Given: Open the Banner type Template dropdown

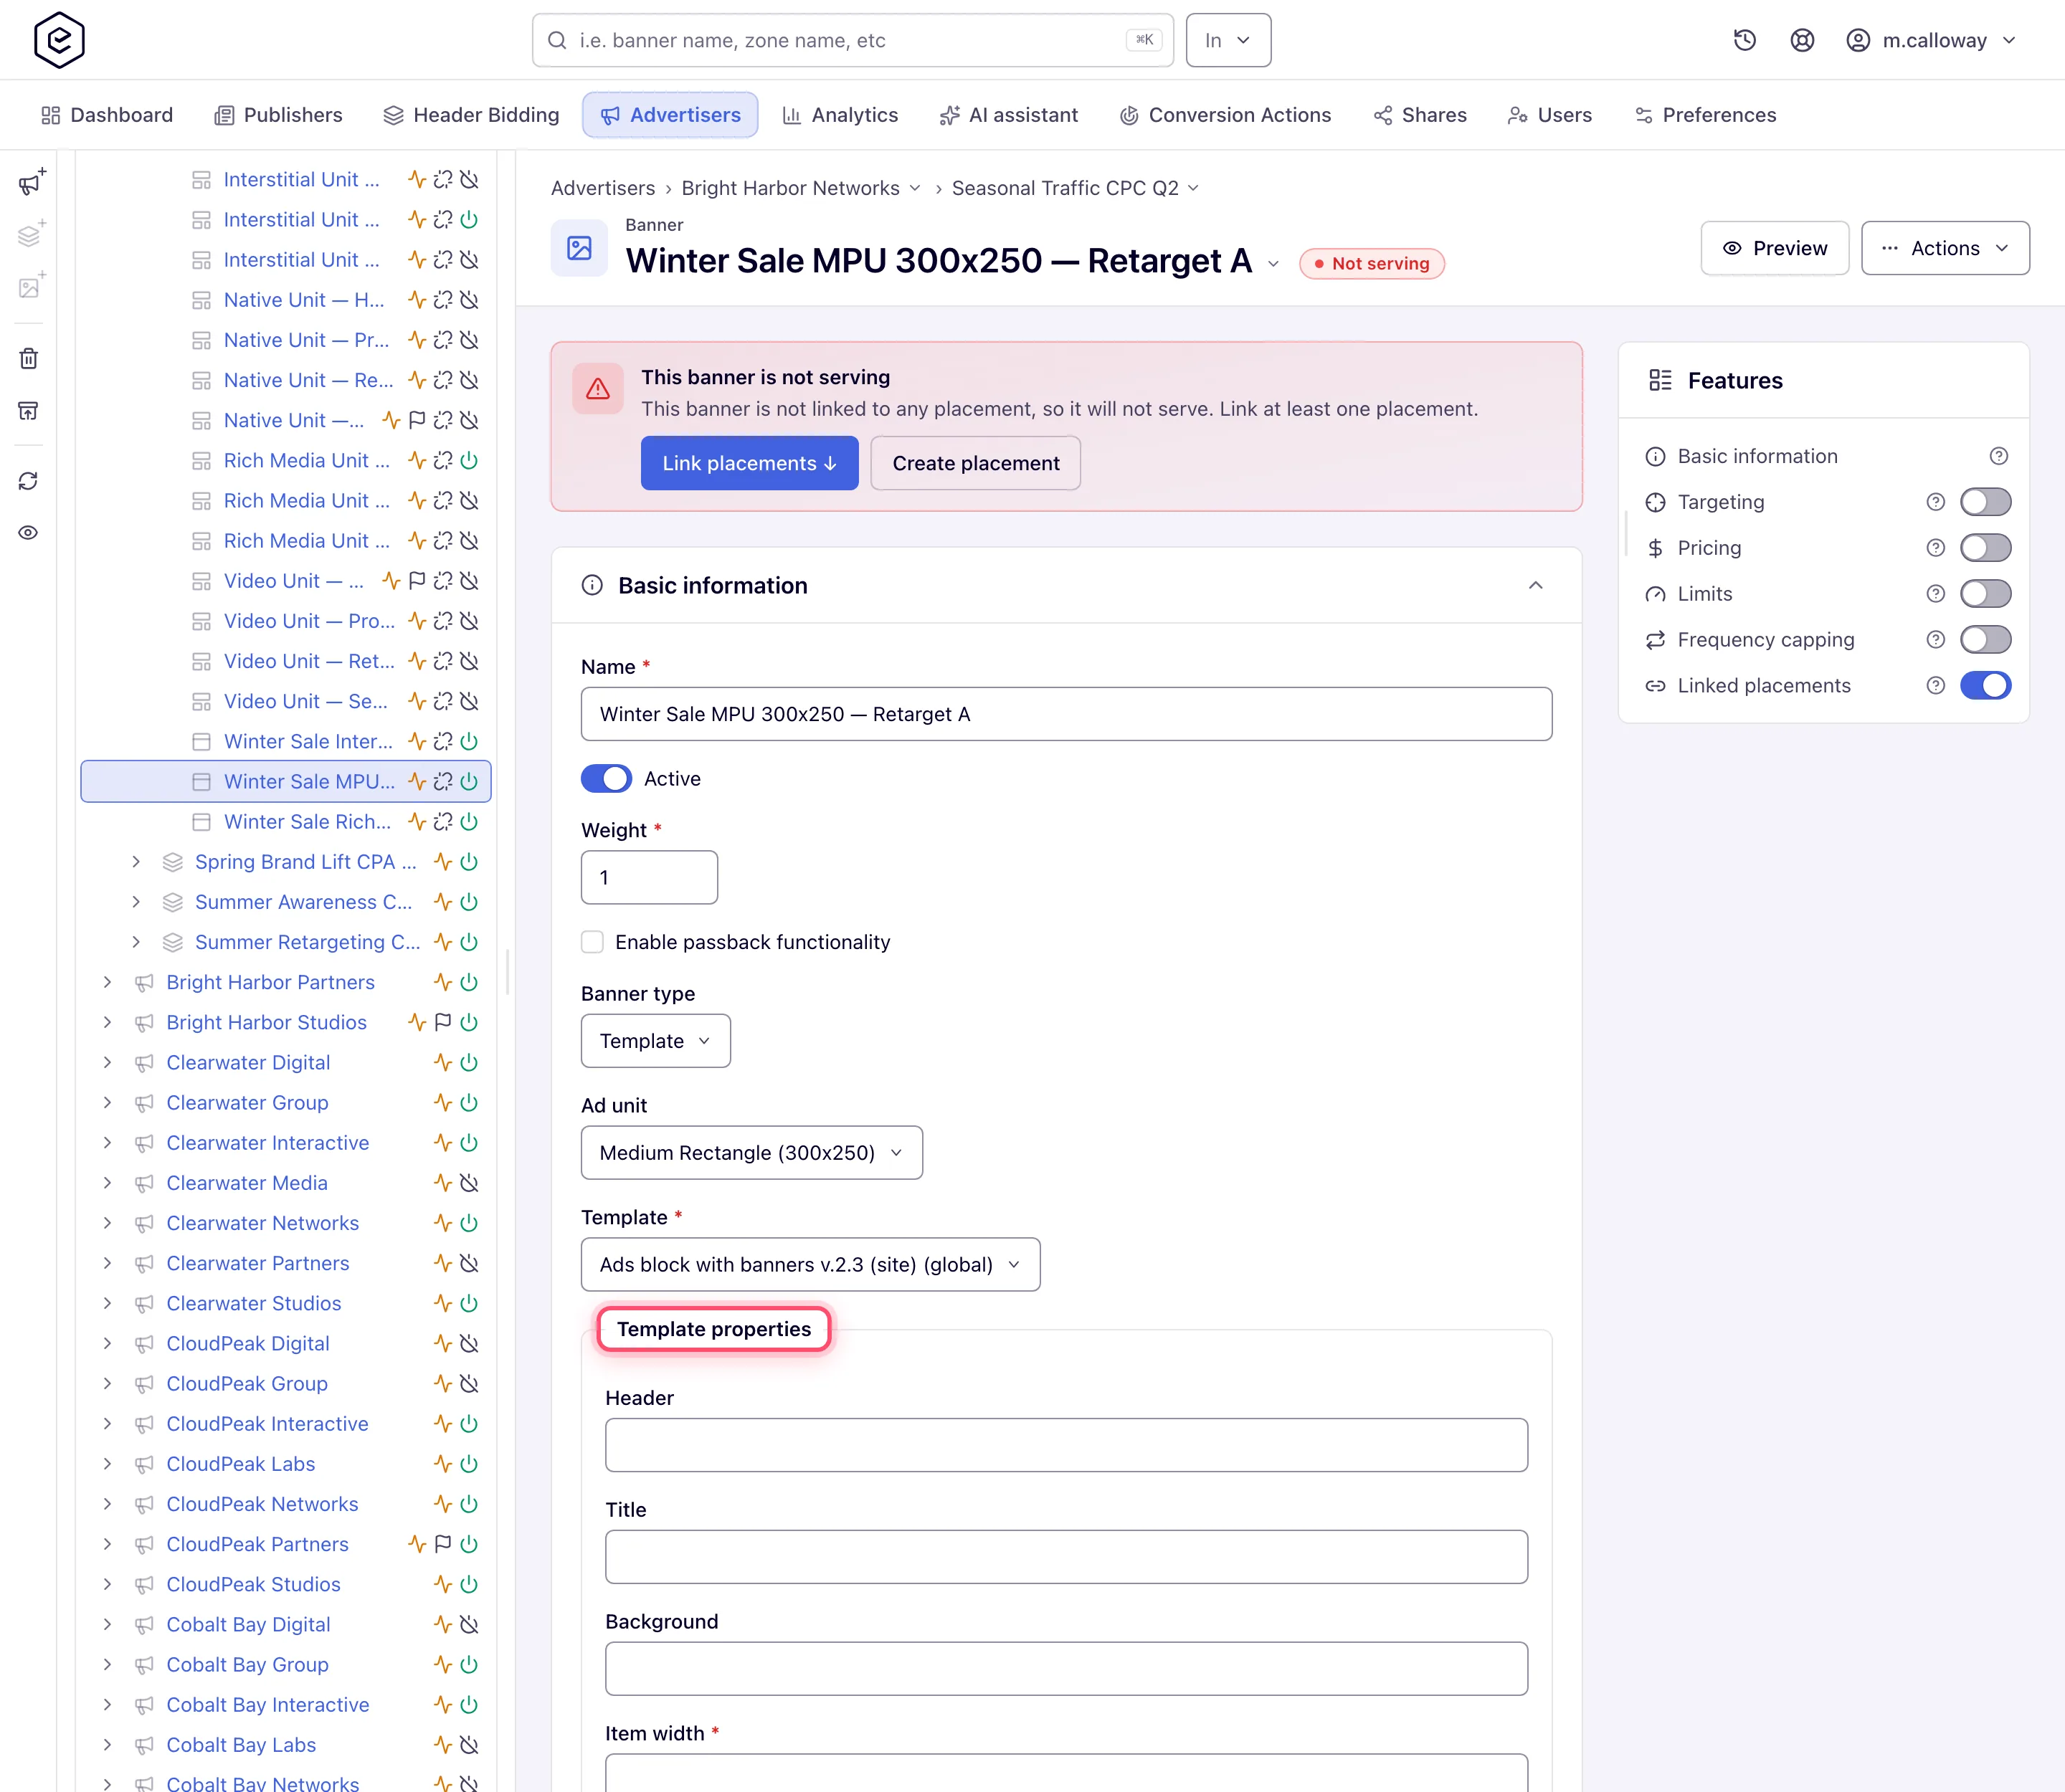Looking at the screenshot, I should coord(655,1041).
